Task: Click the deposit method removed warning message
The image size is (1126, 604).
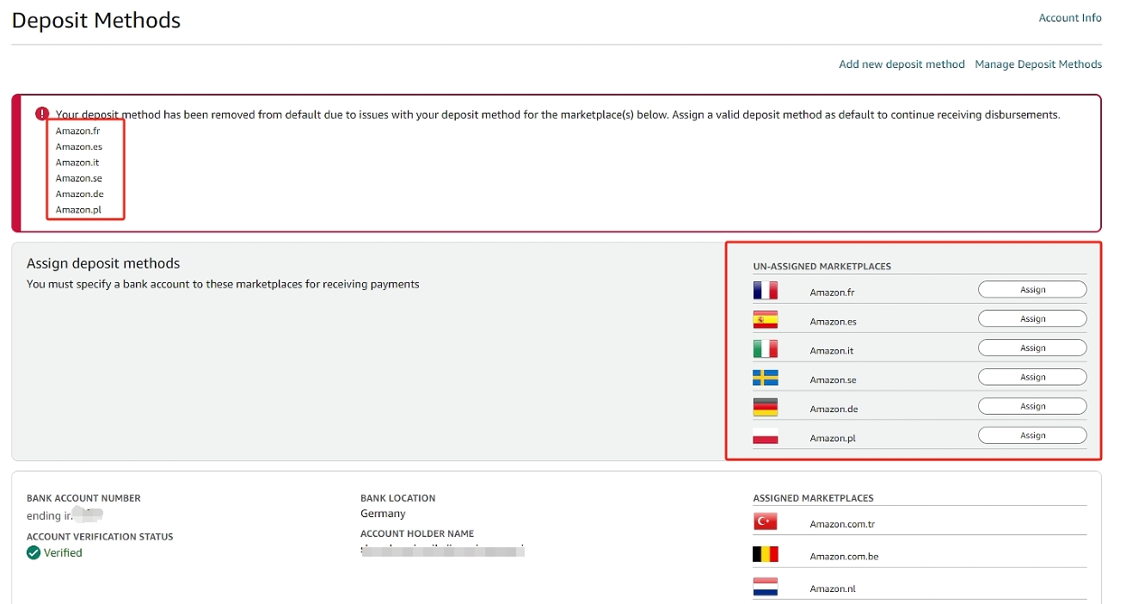Action: pos(557,114)
